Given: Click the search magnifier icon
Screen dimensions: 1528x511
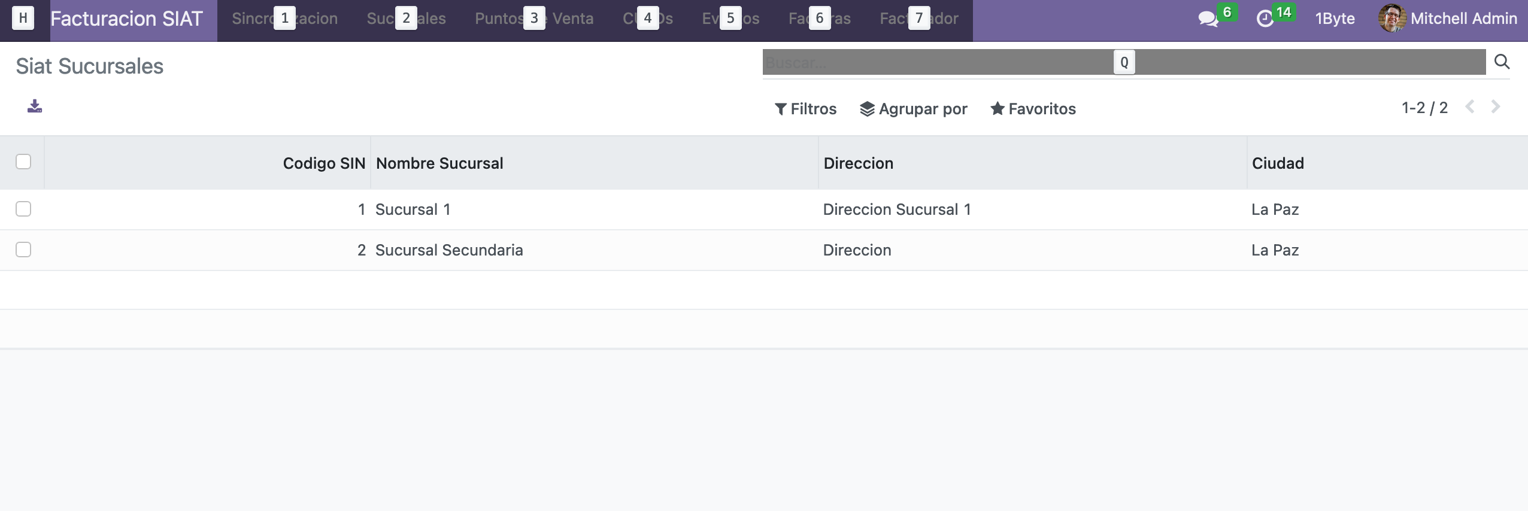Looking at the screenshot, I should coord(1501,62).
